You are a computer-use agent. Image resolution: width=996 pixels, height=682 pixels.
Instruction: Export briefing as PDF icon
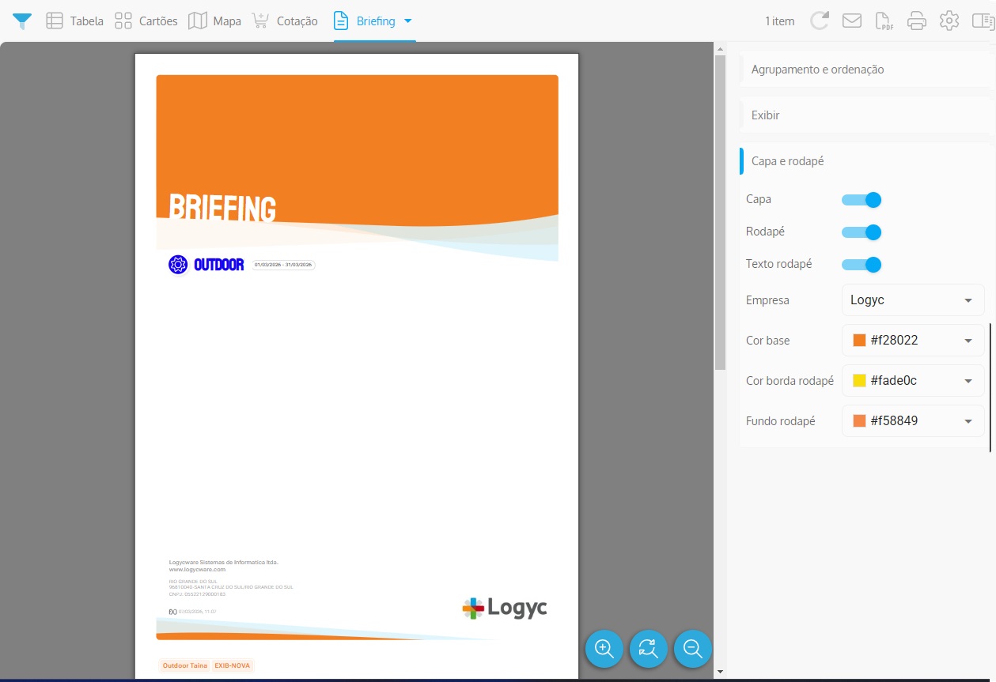click(x=884, y=21)
